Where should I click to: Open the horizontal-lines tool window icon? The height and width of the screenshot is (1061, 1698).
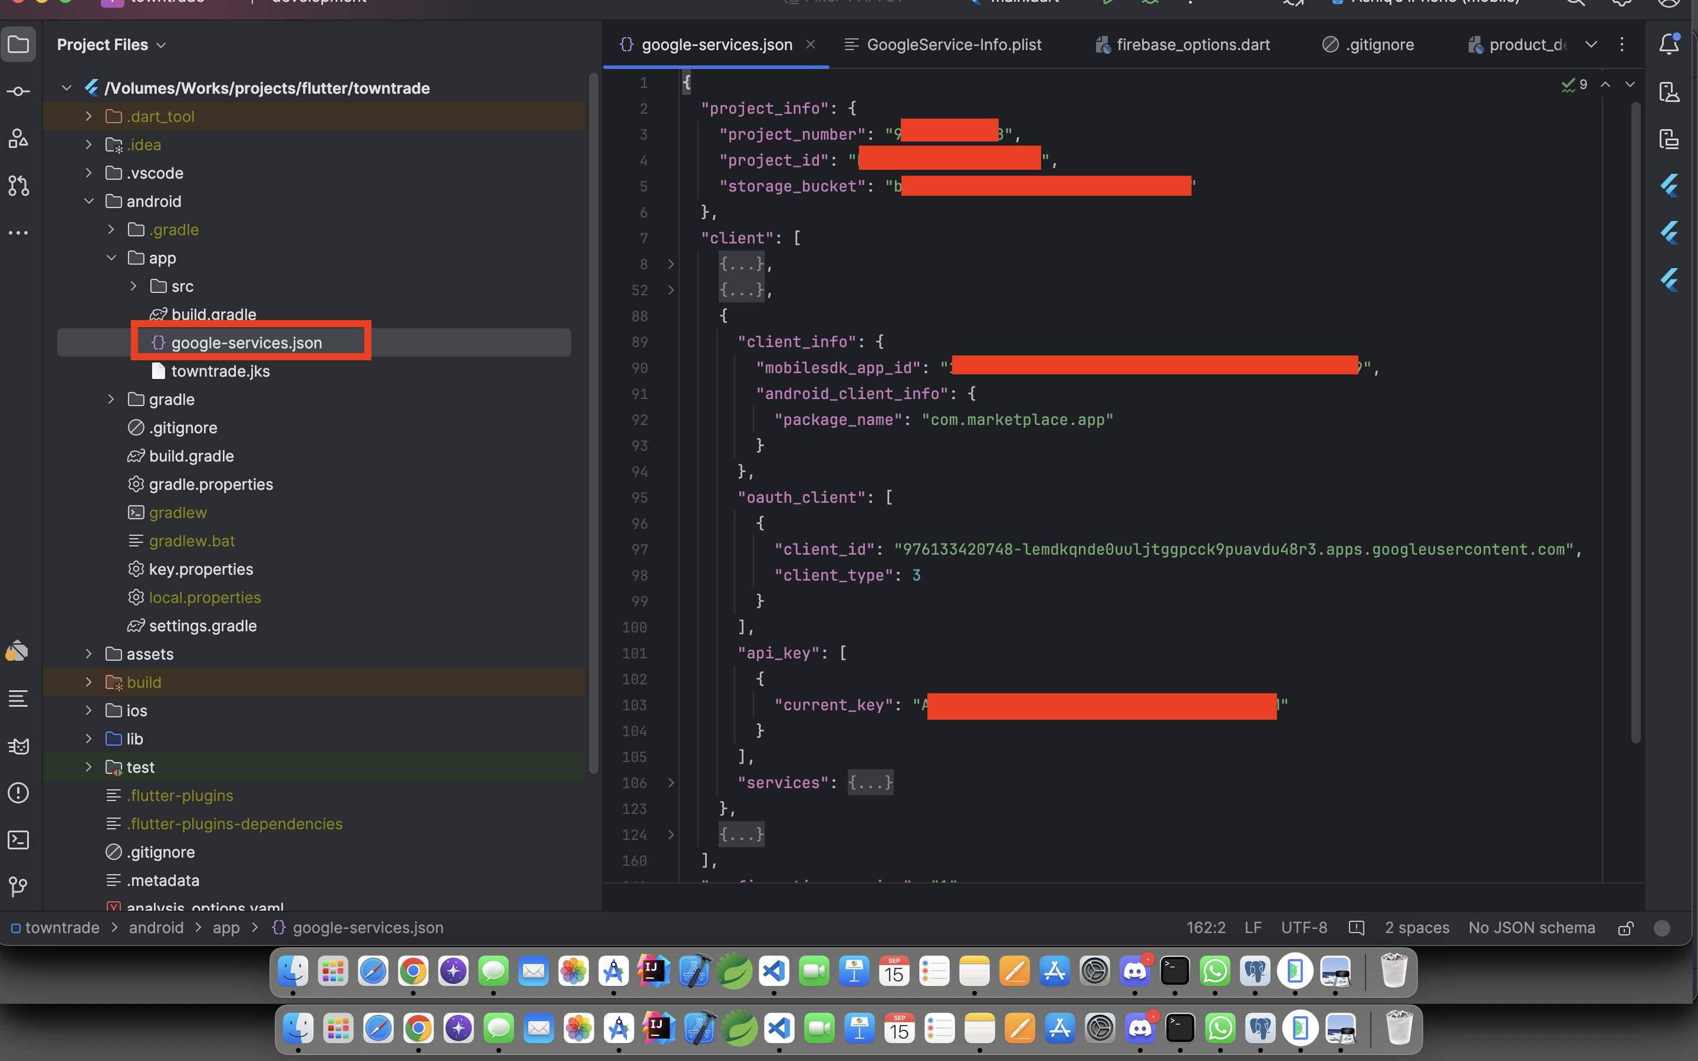18,698
